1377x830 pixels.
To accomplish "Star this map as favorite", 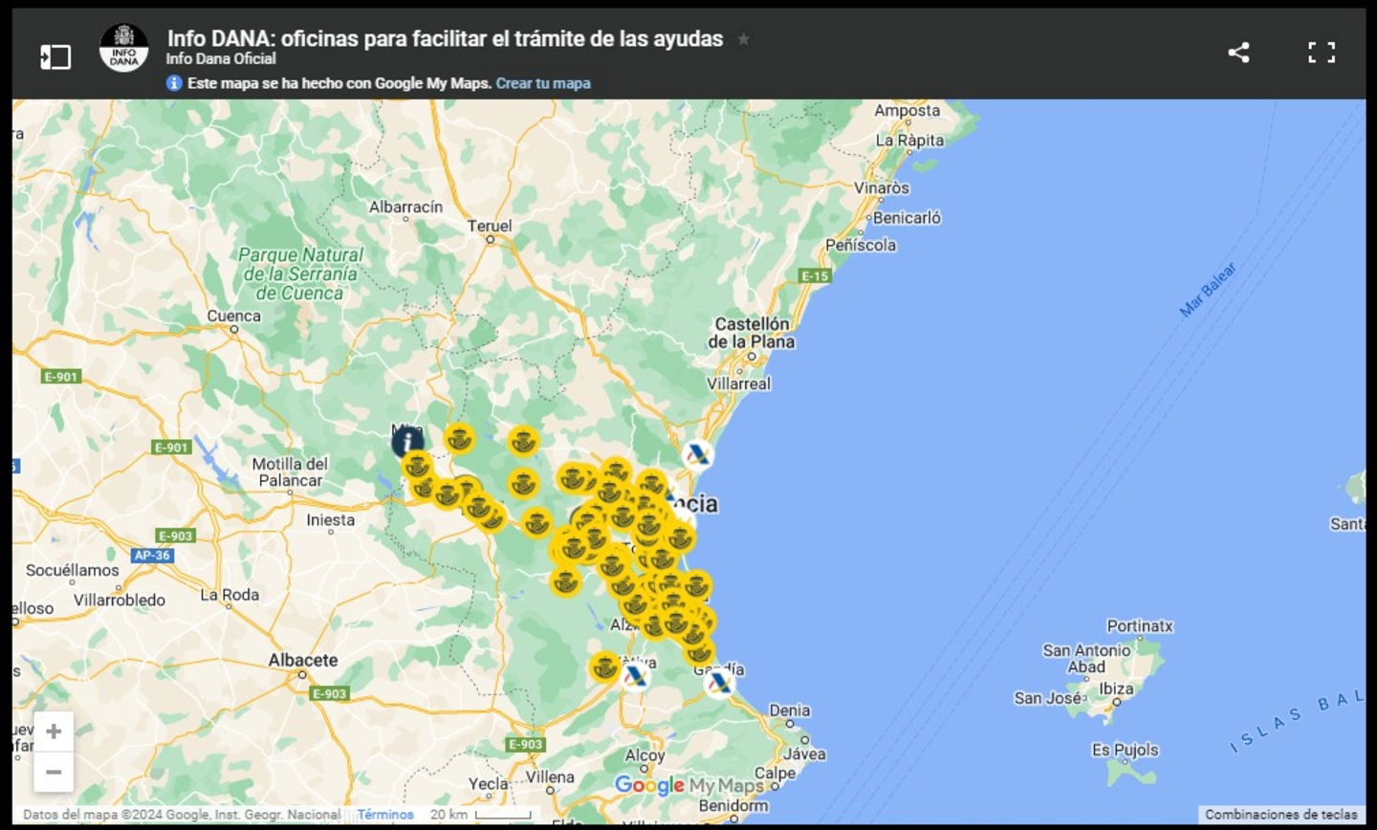I will point(743,39).
